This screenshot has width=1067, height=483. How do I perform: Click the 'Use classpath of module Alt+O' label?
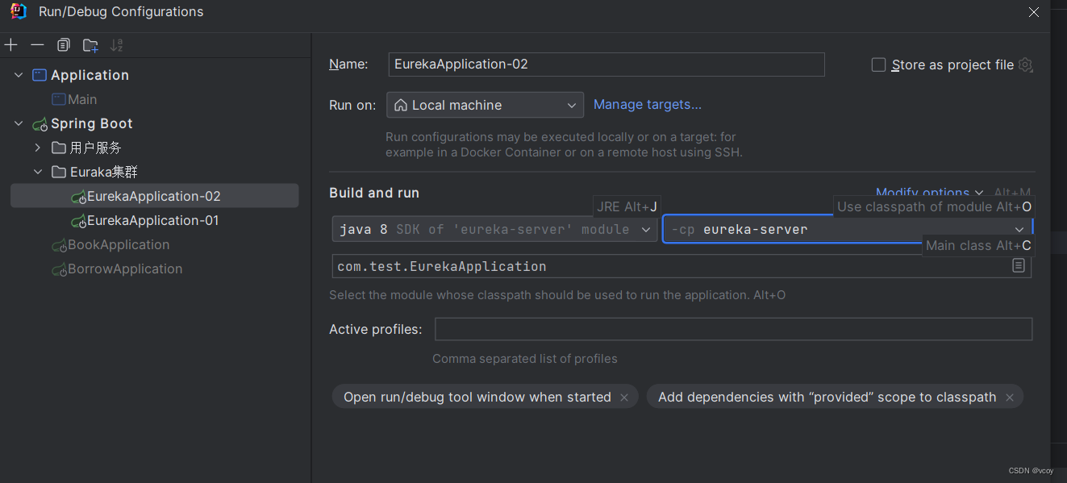pos(934,206)
